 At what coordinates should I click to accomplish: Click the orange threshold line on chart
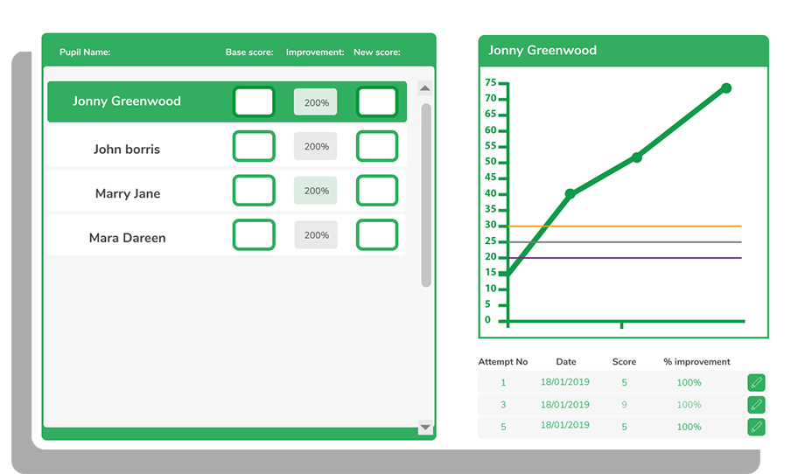pyautogui.click(x=665, y=227)
